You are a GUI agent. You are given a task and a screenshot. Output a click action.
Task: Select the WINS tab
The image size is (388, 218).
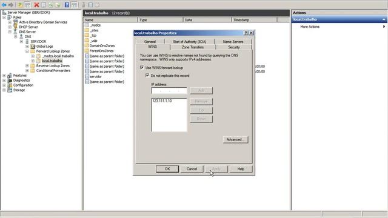point(152,47)
